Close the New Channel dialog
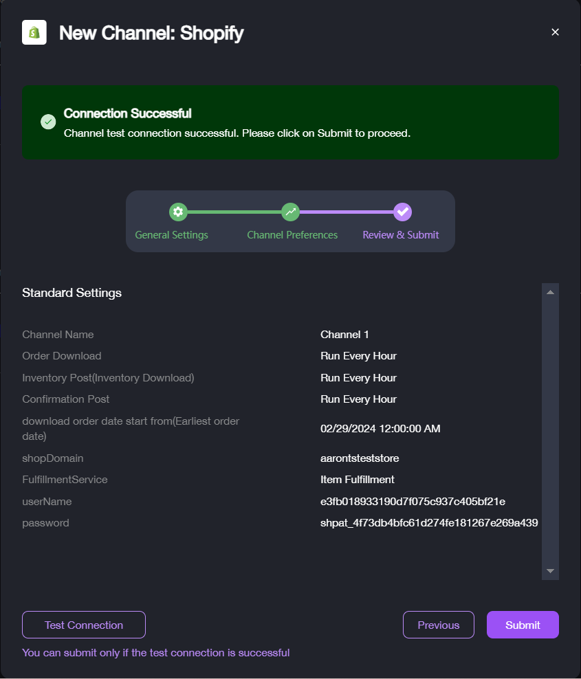The image size is (581, 679). pyautogui.click(x=555, y=32)
